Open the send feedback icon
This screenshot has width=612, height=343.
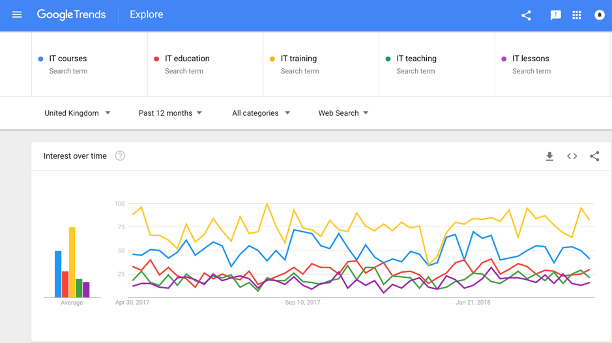[x=555, y=15]
